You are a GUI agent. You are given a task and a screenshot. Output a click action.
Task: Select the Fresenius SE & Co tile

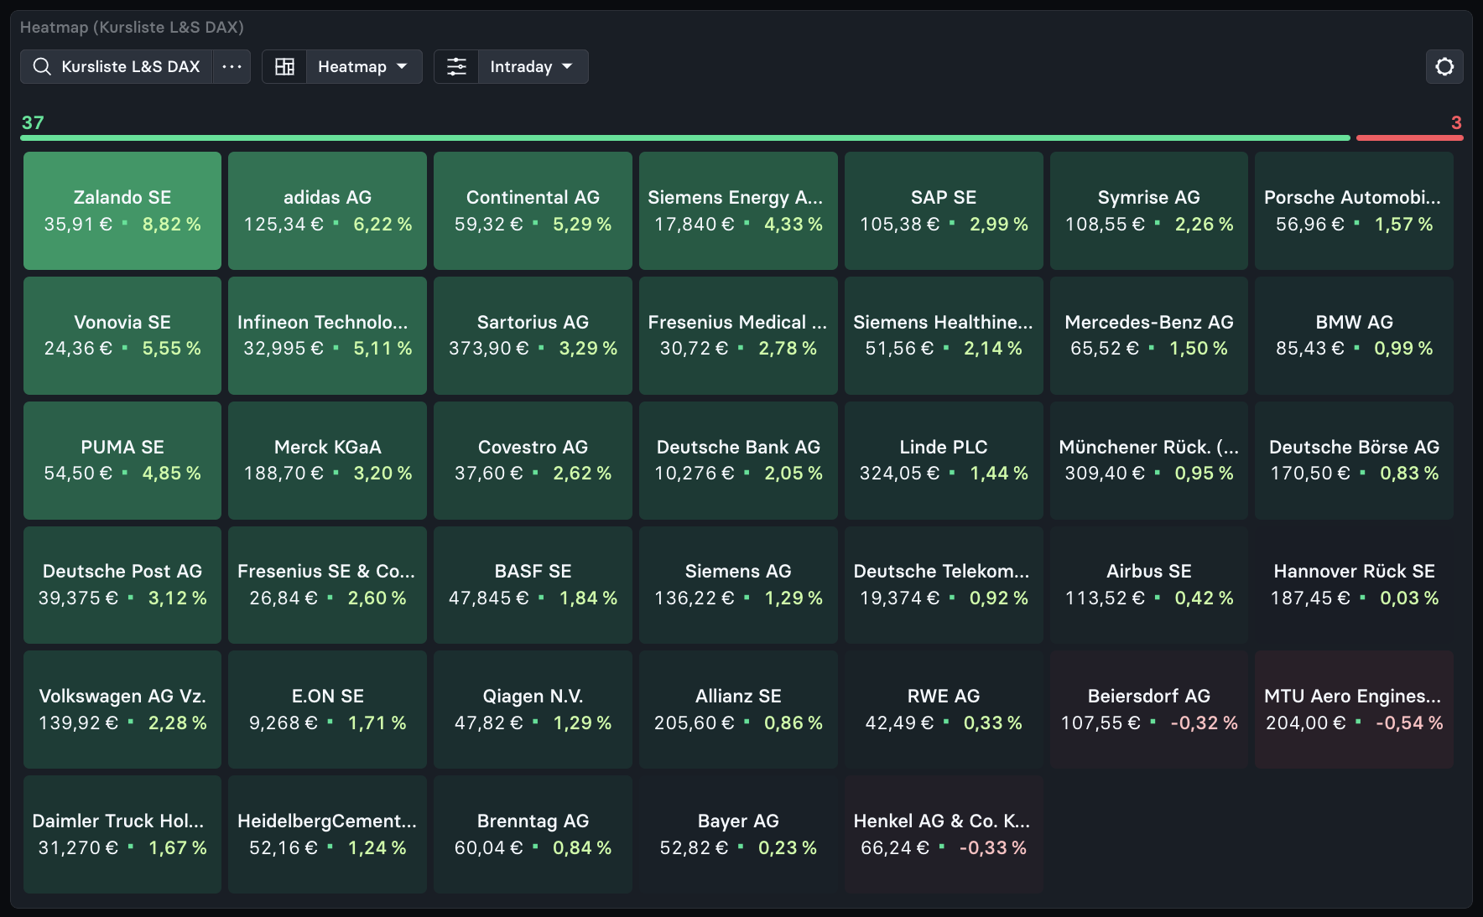point(327,584)
